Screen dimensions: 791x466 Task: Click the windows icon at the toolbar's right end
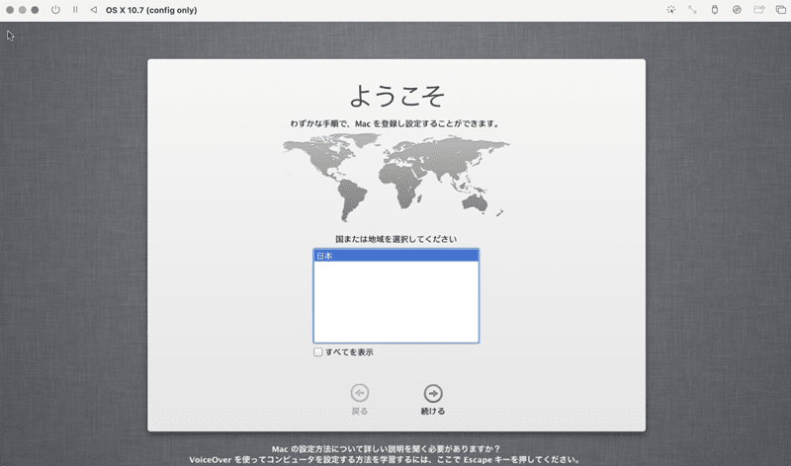tap(780, 10)
